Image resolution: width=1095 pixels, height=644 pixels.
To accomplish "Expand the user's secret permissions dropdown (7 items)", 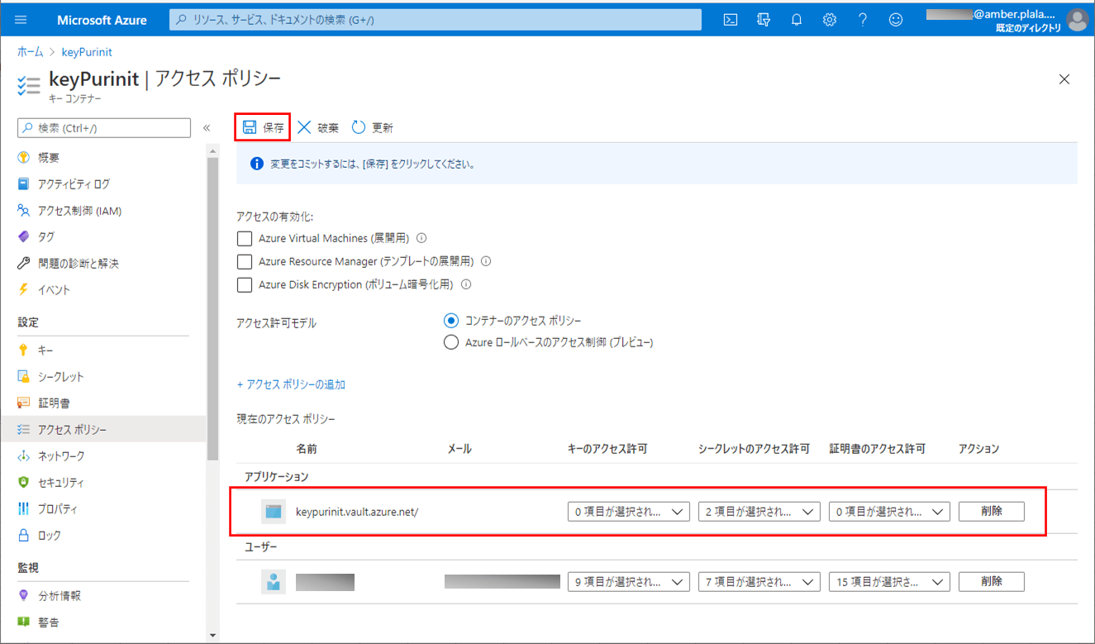I will coord(759,581).
